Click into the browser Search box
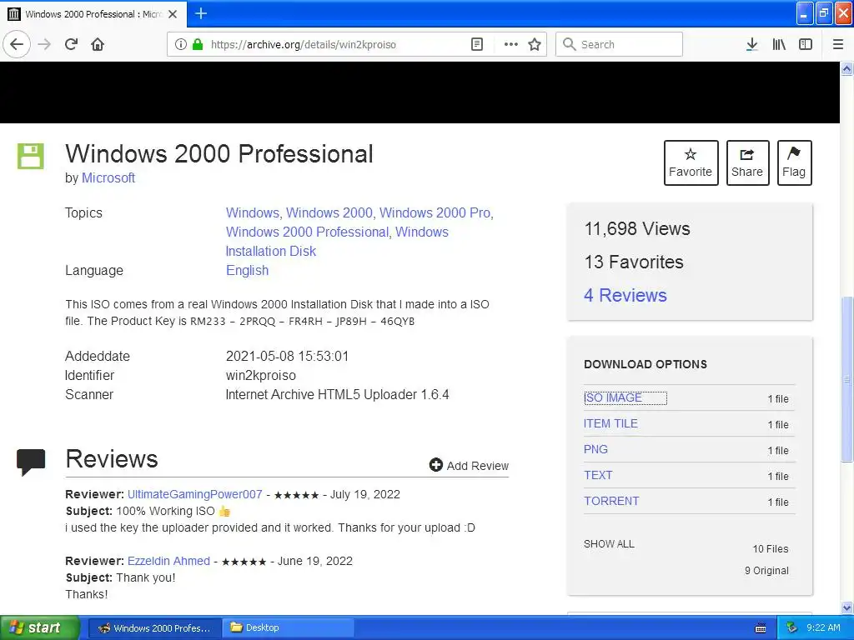854x640 pixels. [620, 44]
